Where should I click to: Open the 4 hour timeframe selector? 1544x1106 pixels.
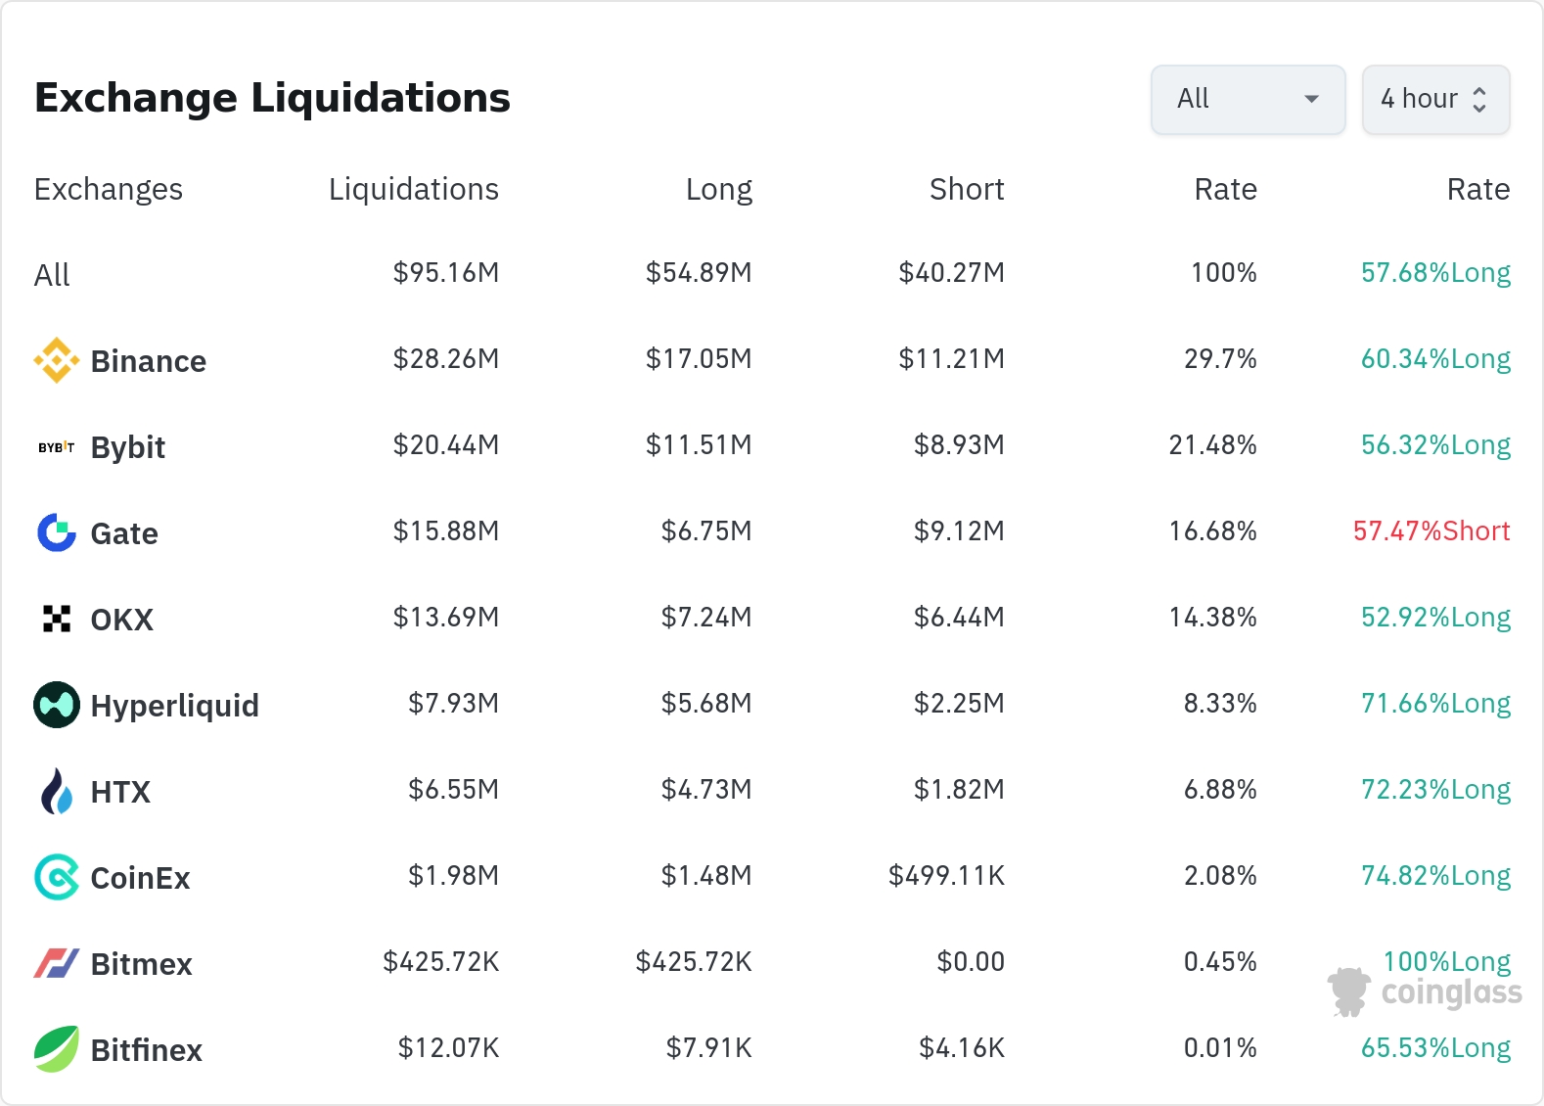[1419, 99]
